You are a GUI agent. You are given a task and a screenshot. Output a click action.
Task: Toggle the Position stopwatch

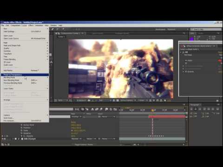[x=22, y=128]
